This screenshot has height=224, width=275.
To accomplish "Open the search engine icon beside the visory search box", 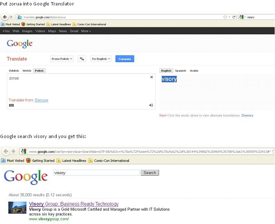I will click(x=241, y=17).
